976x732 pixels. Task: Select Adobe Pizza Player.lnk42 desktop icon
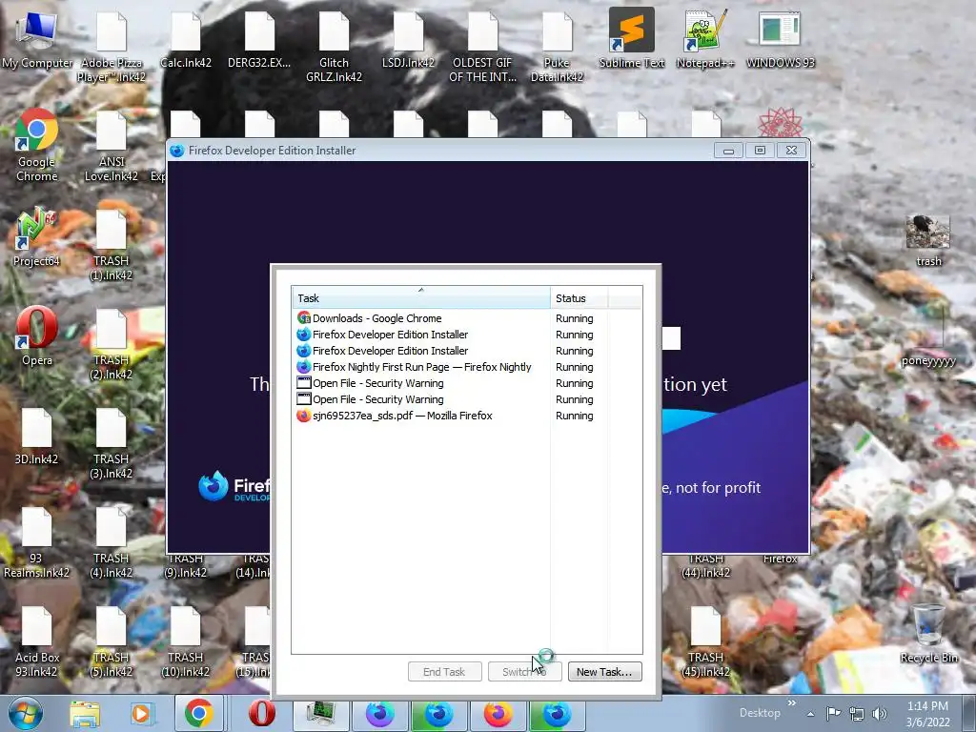pos(112,48)
